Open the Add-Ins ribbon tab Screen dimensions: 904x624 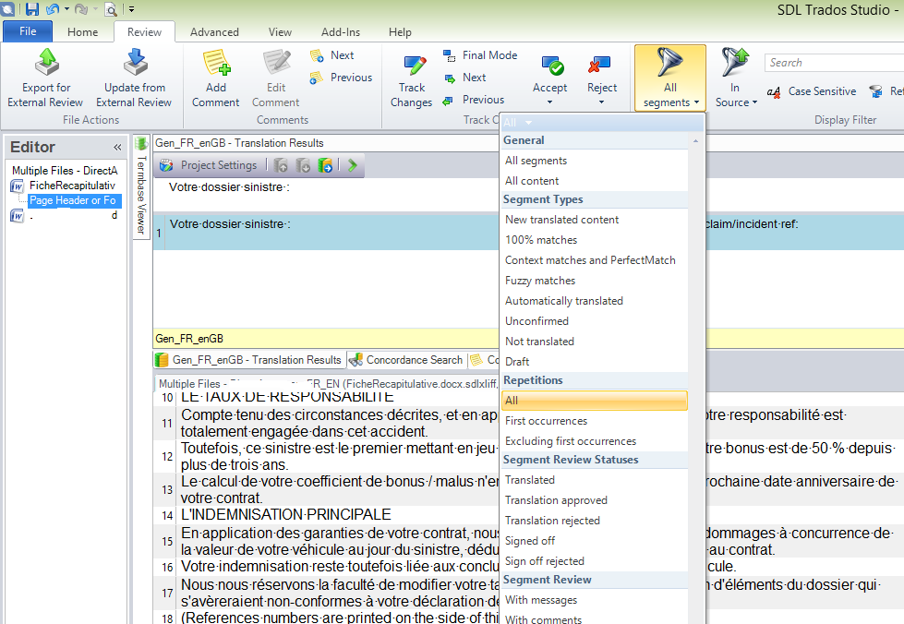pyautogui.click(x=341, y=32)
